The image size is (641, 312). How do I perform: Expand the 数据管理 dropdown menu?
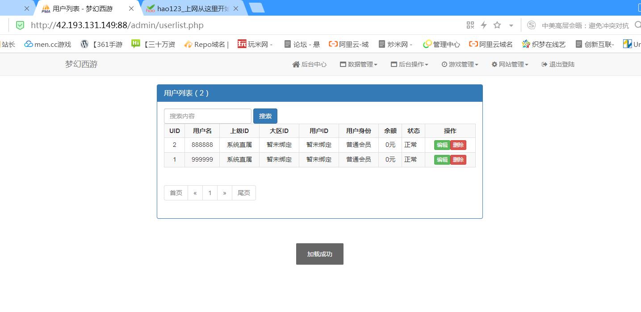coord(359,64)
